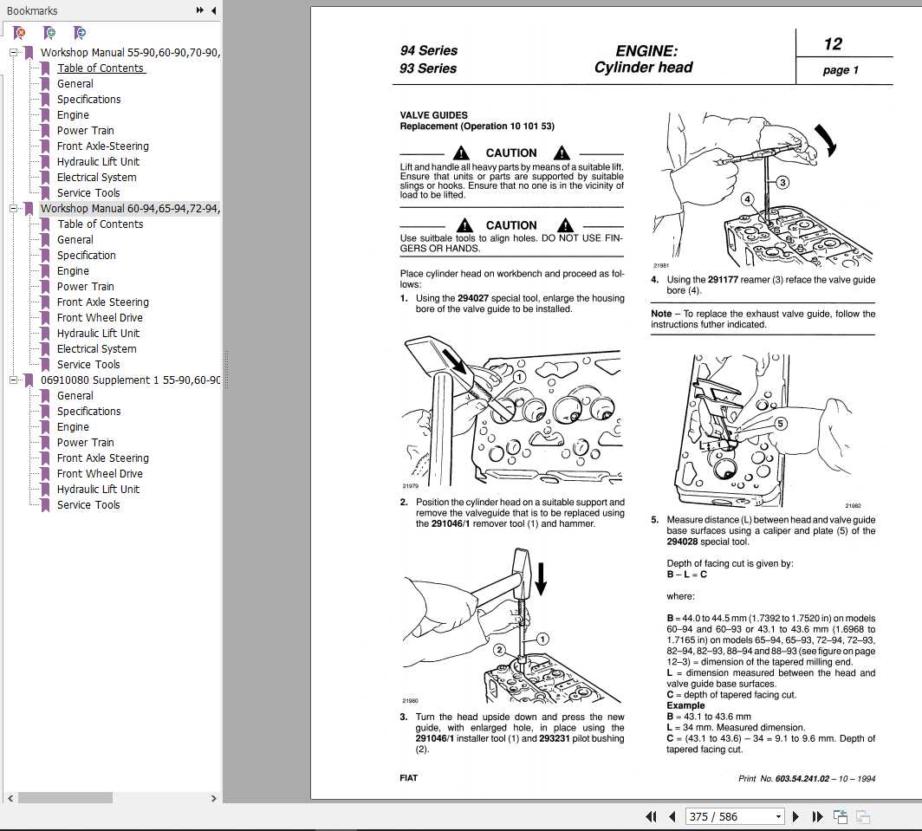Go to previous page arrow
The image size is (922, 831).
[x=672, y=816]
